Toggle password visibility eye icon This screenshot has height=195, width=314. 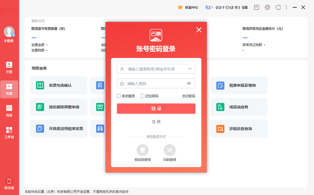189,84
